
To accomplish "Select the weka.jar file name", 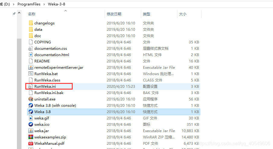I will click(42, 131).
